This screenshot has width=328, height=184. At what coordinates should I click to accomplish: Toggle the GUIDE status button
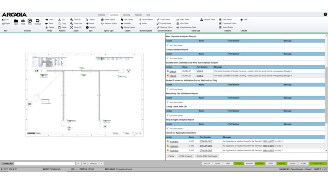pos(292,163)
